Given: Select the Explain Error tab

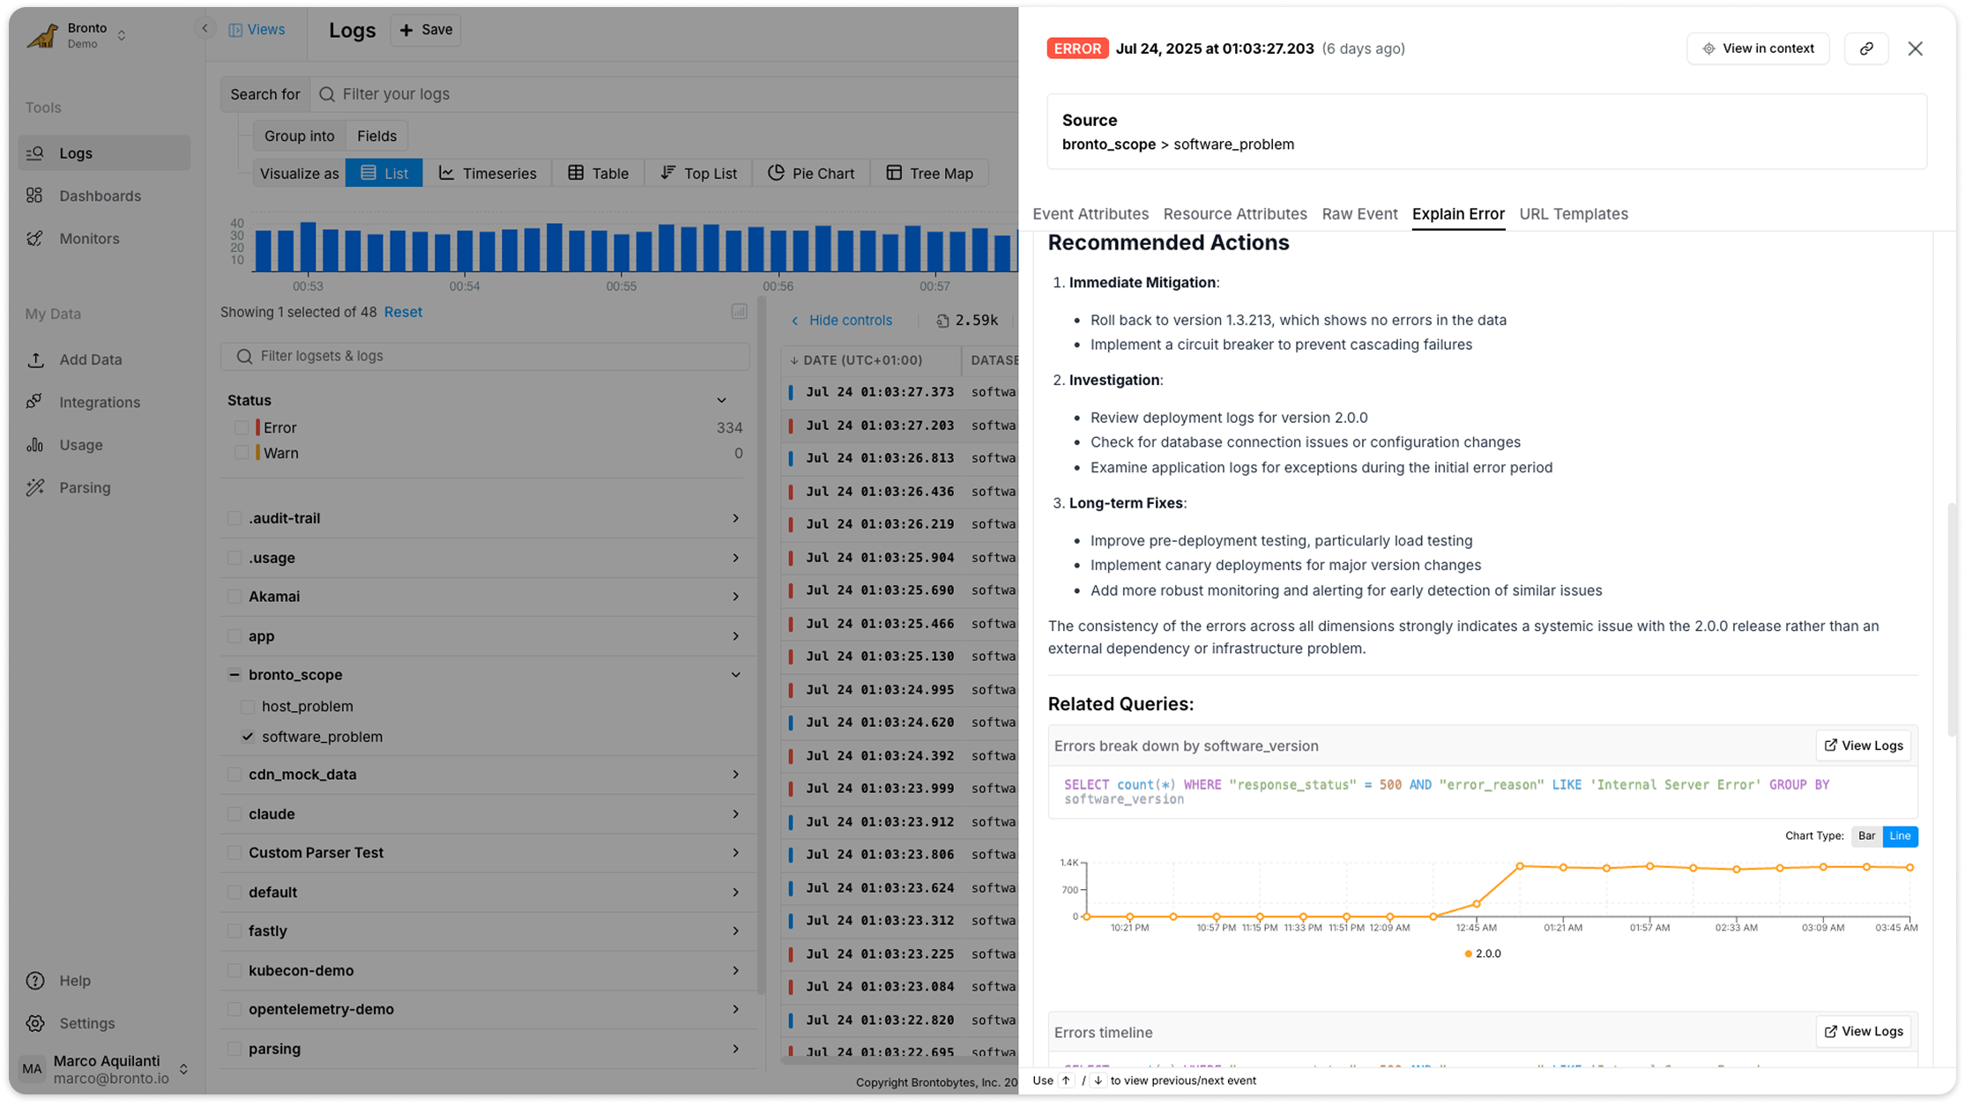Looking at the screenshot, I should coord(1458,214).
